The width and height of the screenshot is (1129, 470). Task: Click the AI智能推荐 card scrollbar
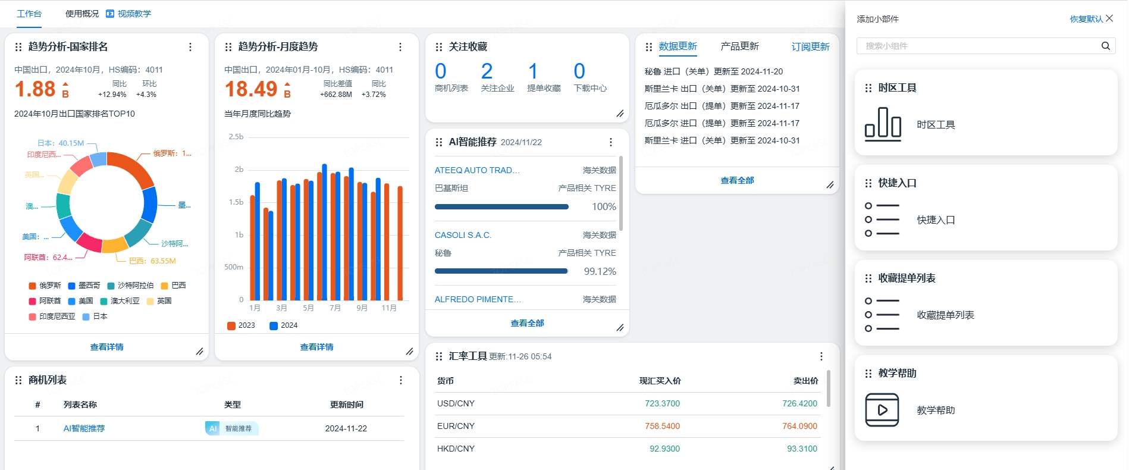621,193
